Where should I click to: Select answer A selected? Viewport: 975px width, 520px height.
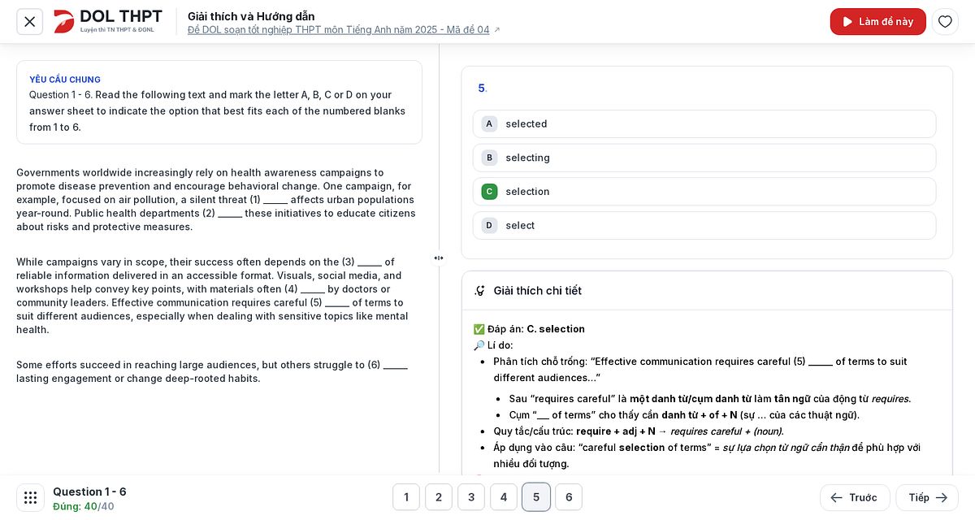click(704, 123)
